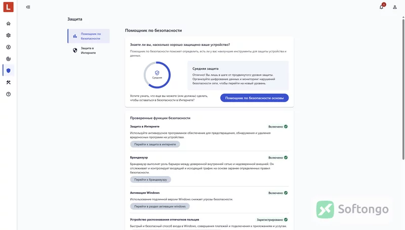The image size is (405, 230).
Task: Click the Проверенные функции безопасности heading
Action: 160,118
